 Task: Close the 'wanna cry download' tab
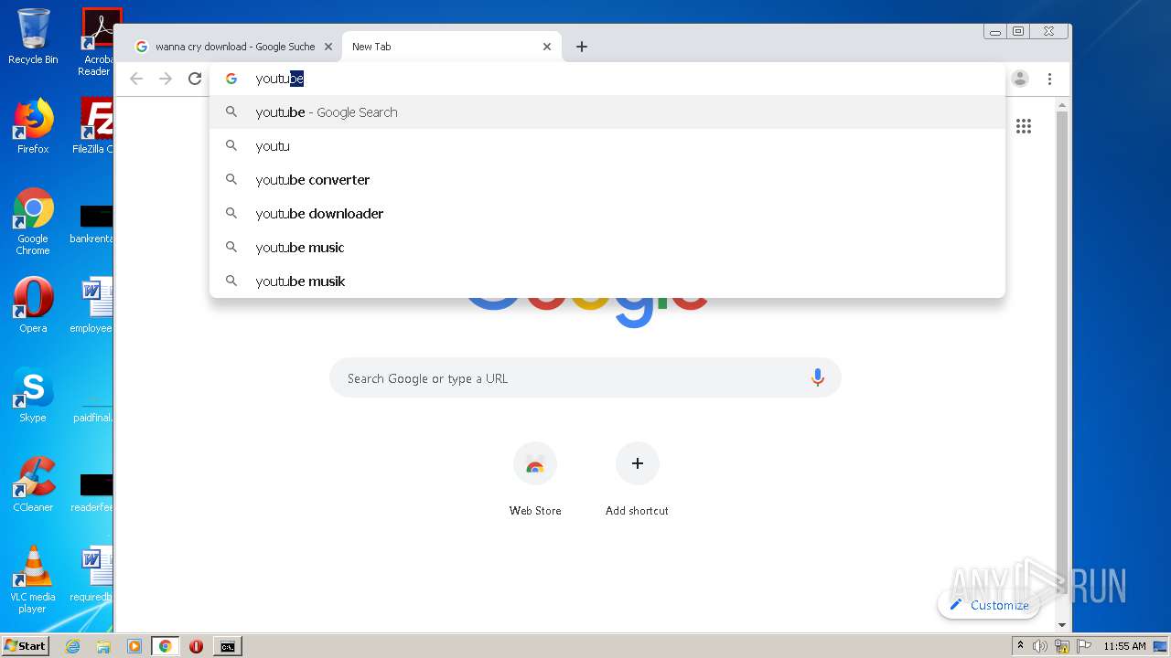[328, 47]
